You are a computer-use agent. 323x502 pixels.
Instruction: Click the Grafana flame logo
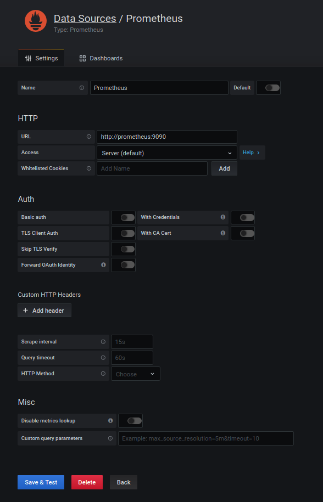[x=35, y=20]
